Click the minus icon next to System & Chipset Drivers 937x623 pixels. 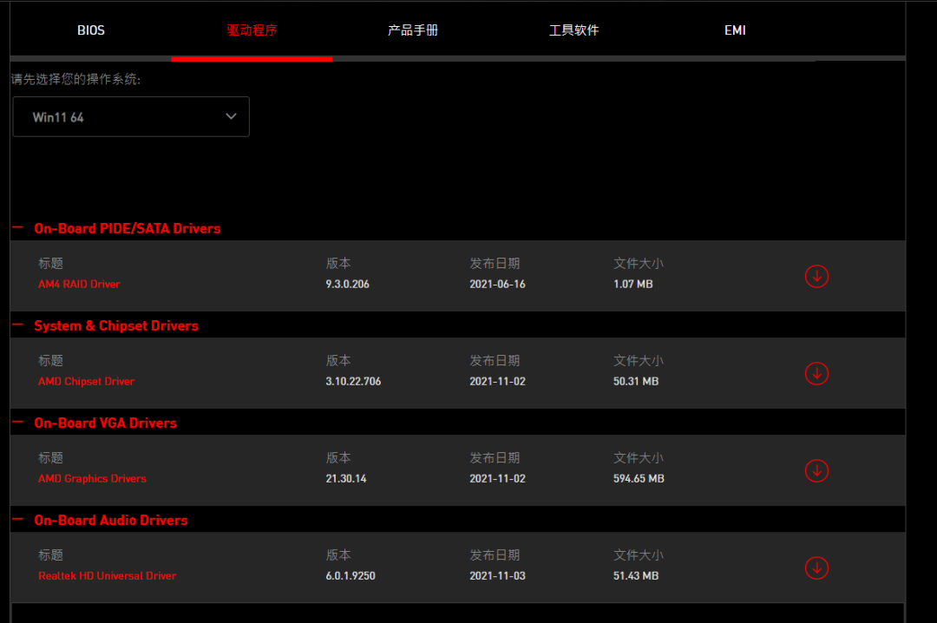(16, 324)
